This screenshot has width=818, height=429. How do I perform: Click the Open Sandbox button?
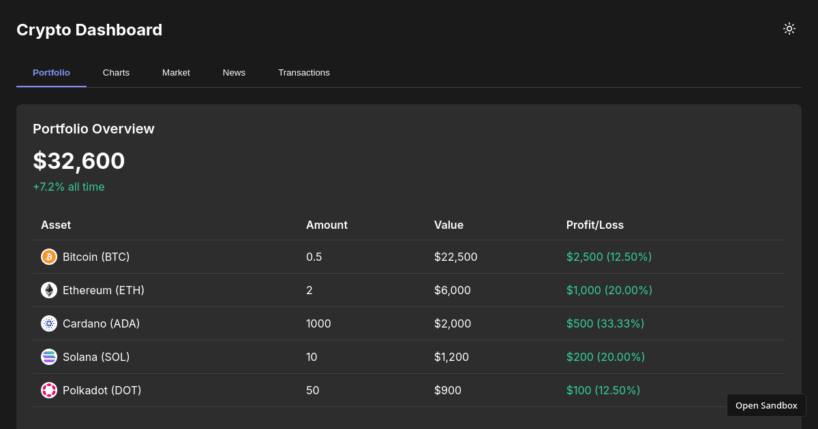(766, 405)
